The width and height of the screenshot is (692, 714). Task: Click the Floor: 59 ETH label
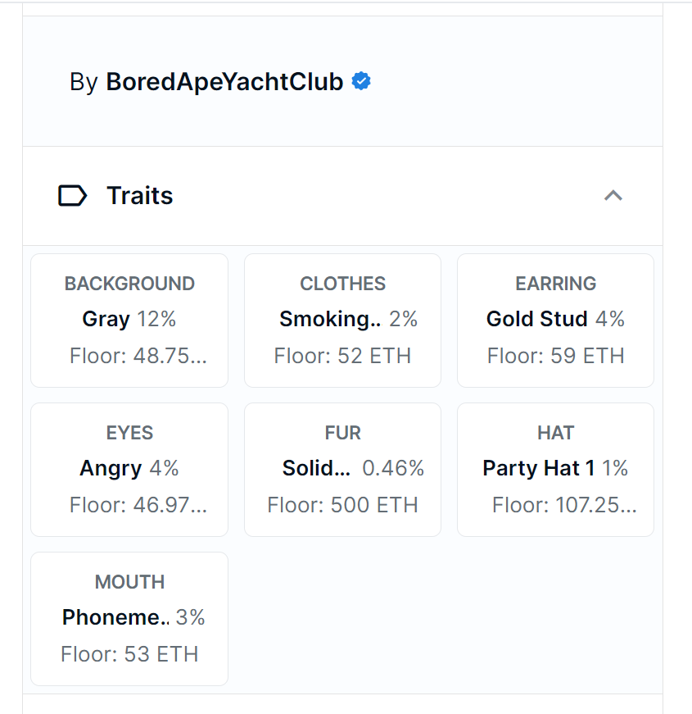click(555, 356)
